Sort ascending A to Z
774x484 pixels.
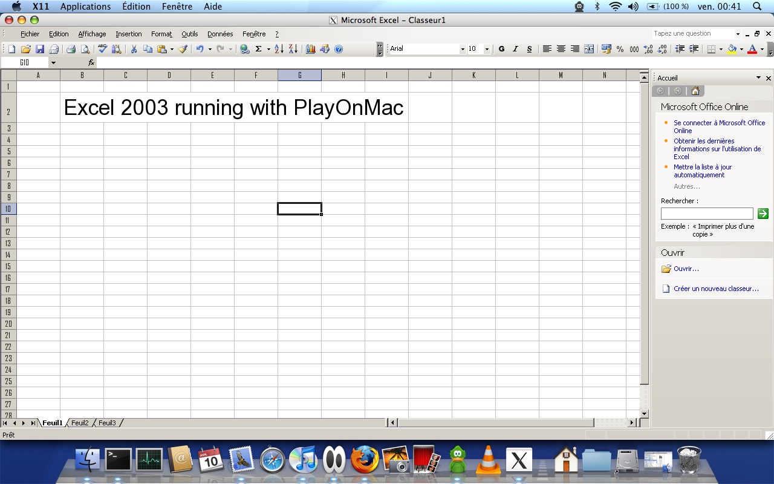pyautogui.click(x=279, y=49)
